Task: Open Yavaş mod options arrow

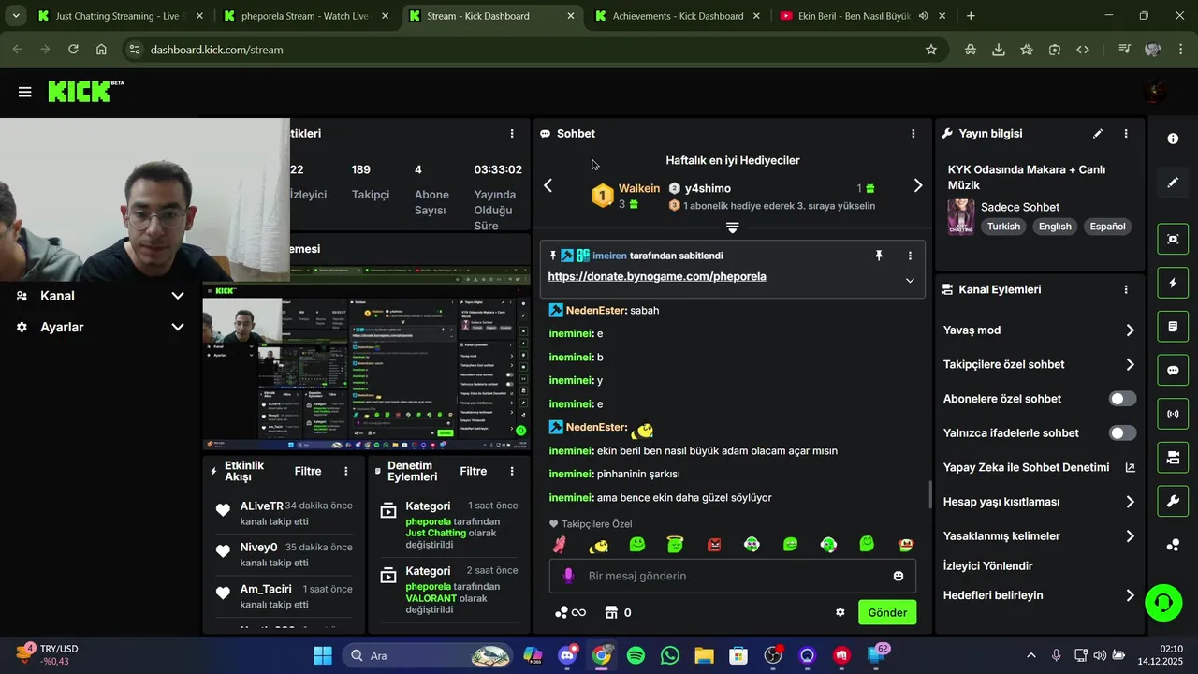Action: (1130, 330)
